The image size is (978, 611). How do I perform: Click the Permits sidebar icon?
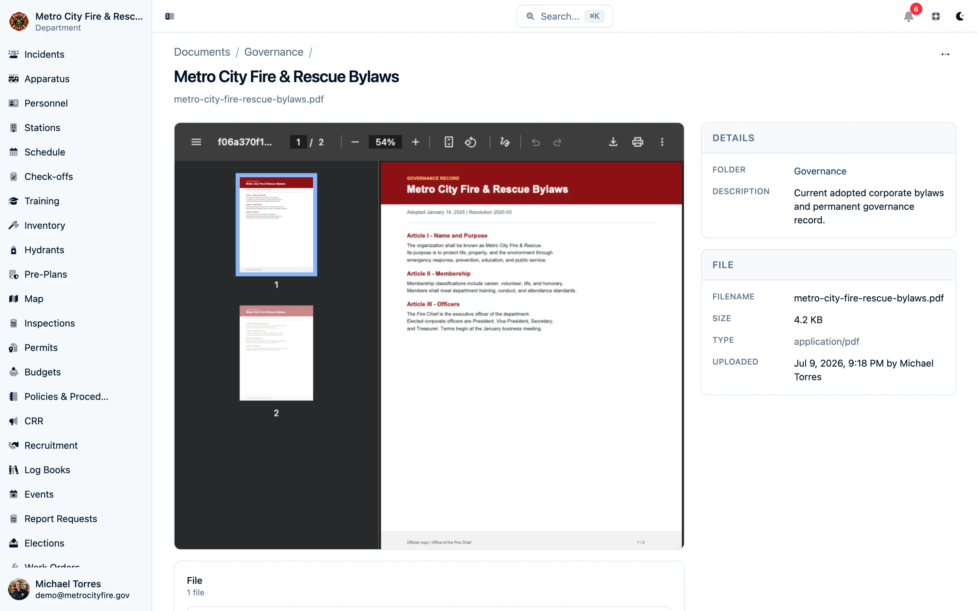13,348
